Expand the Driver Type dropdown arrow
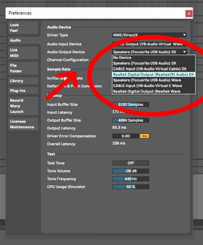Viewport: 203px width, 245px height. click(184, 35)
